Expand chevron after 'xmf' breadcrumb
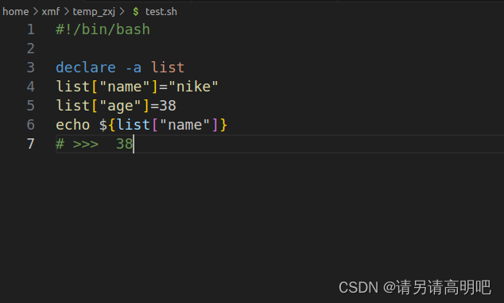The width and height of the screenshot is (504, 303). tap(66, 12)
